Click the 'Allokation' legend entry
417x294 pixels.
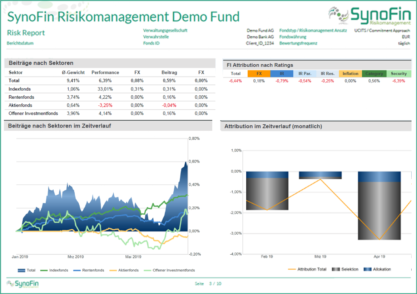click(377, 269)
